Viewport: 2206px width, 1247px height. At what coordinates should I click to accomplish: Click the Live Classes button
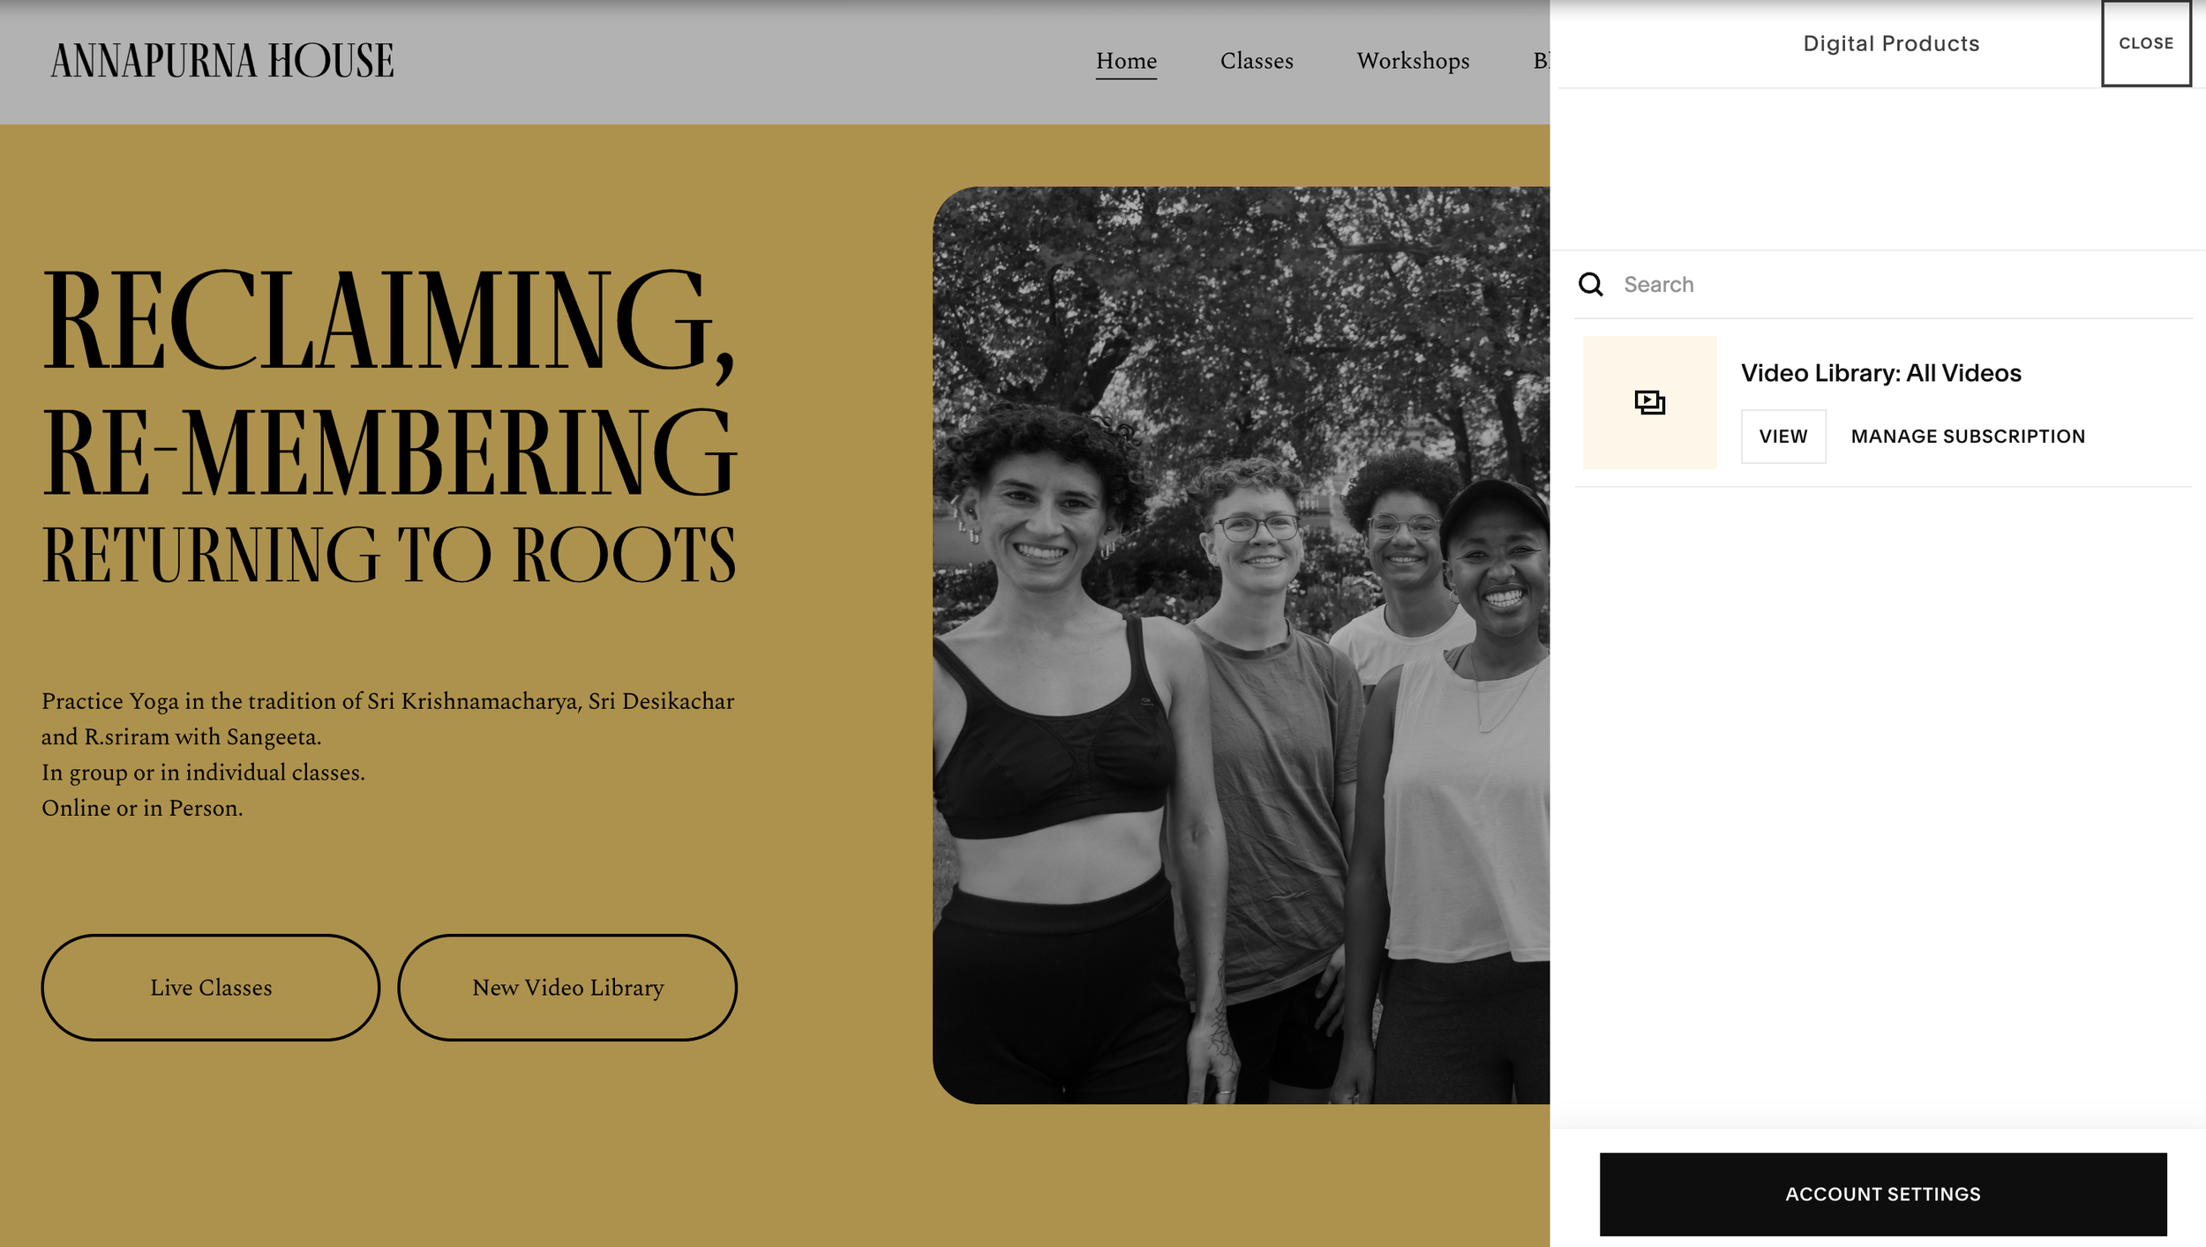(x=211, y=987)
